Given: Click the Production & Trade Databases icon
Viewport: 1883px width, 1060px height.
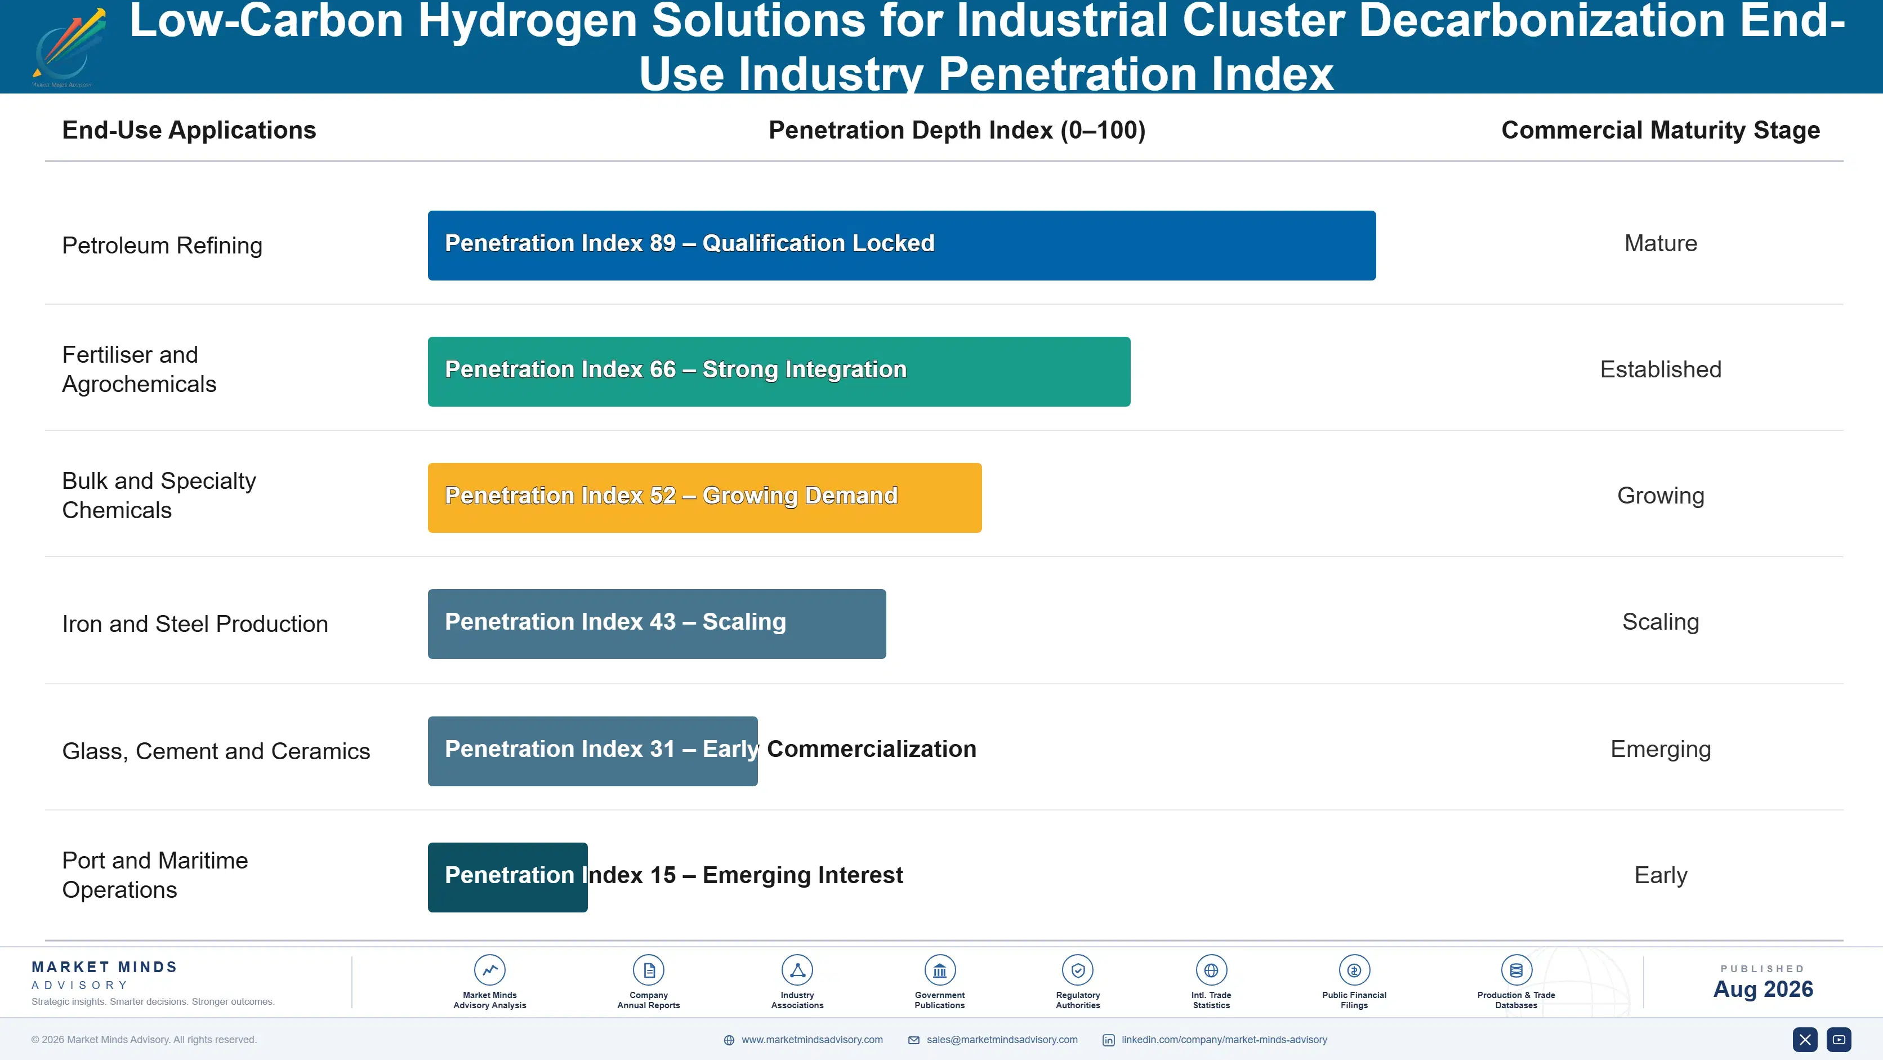Looking at the screenshot, I should click(x=1516, y=970).
